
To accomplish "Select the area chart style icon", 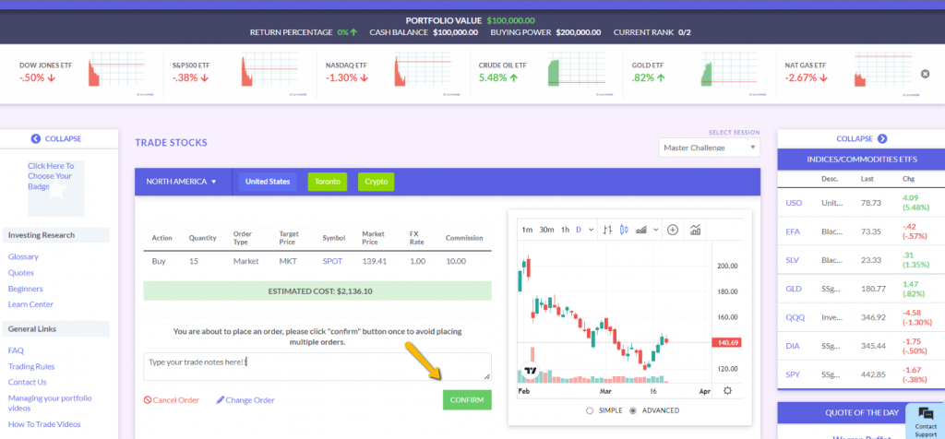I will point(641,230).
